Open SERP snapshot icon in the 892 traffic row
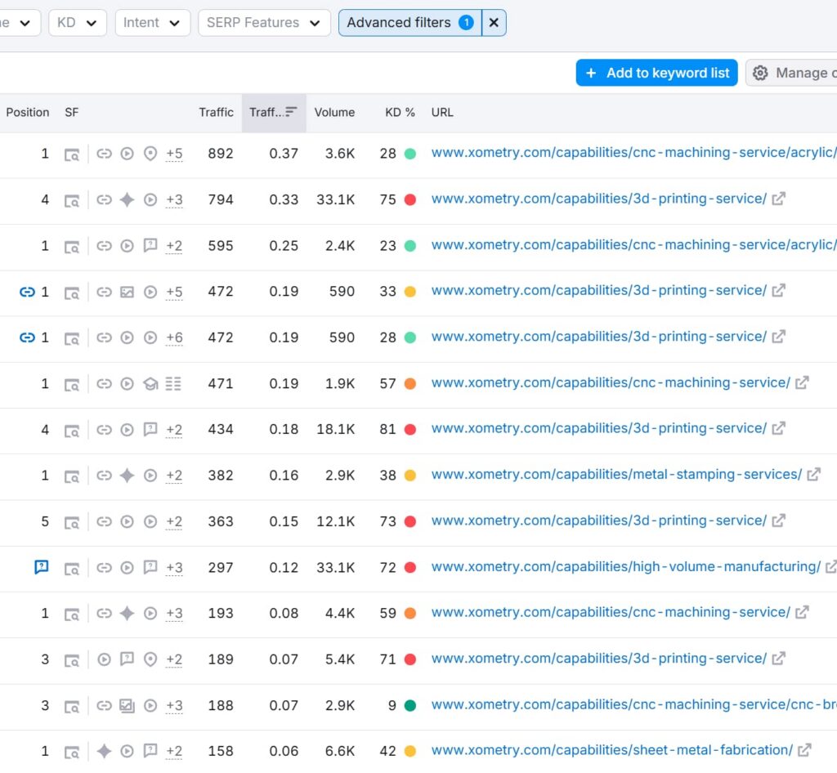 tap(72, 154)
